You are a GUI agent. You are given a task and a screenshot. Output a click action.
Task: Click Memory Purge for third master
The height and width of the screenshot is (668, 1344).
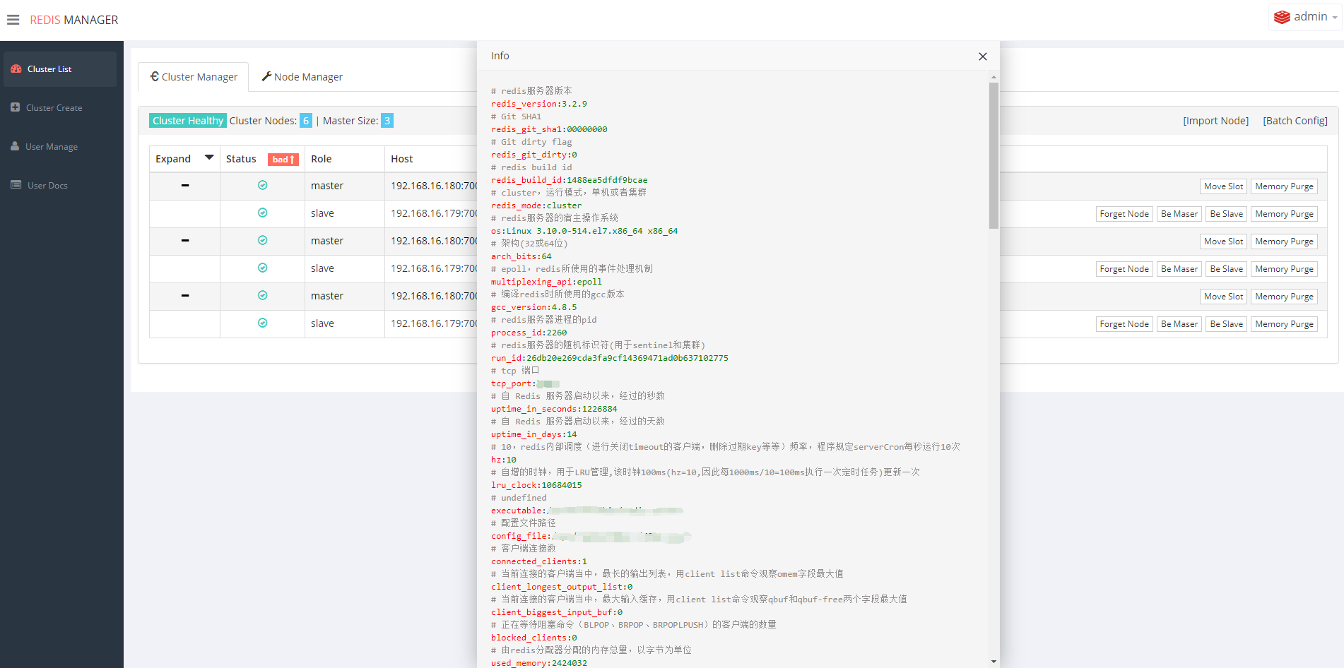tap(1284, 297)
